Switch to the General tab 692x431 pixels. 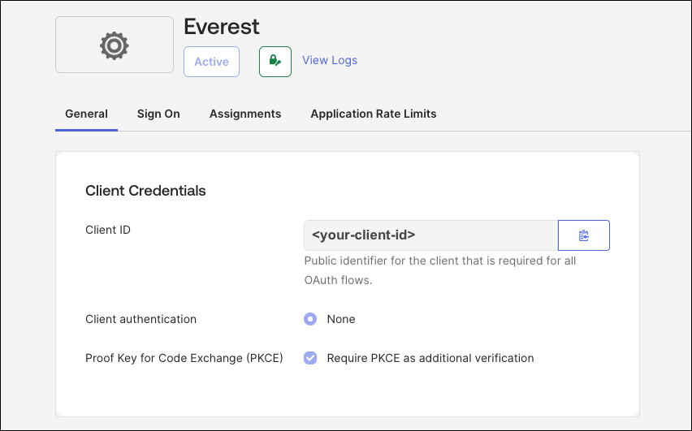86,114
